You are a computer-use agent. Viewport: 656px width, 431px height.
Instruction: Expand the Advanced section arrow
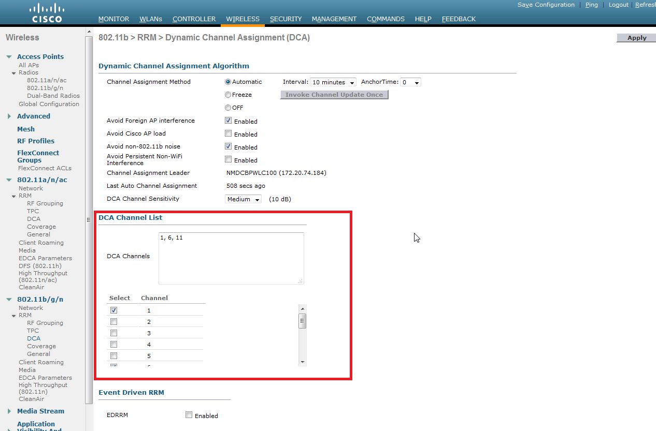click(9, 116)
